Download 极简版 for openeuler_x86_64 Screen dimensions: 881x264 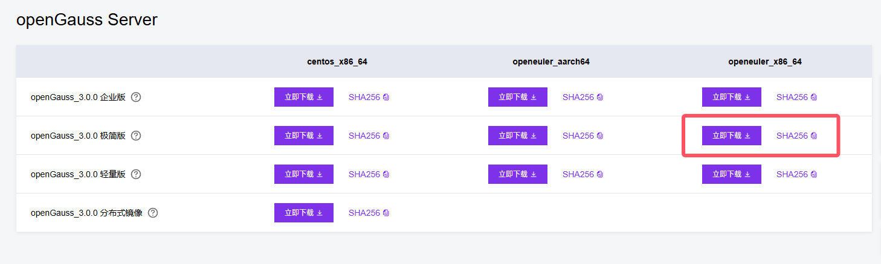731,136
